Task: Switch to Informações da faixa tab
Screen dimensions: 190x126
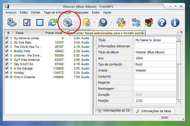Action: tap(154, 111)
